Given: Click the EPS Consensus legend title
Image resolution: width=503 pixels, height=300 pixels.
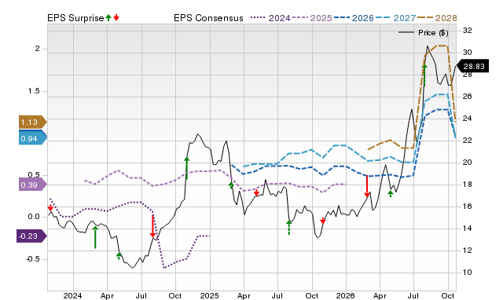Looking at the screenshot, I should [x=208, y=18].
